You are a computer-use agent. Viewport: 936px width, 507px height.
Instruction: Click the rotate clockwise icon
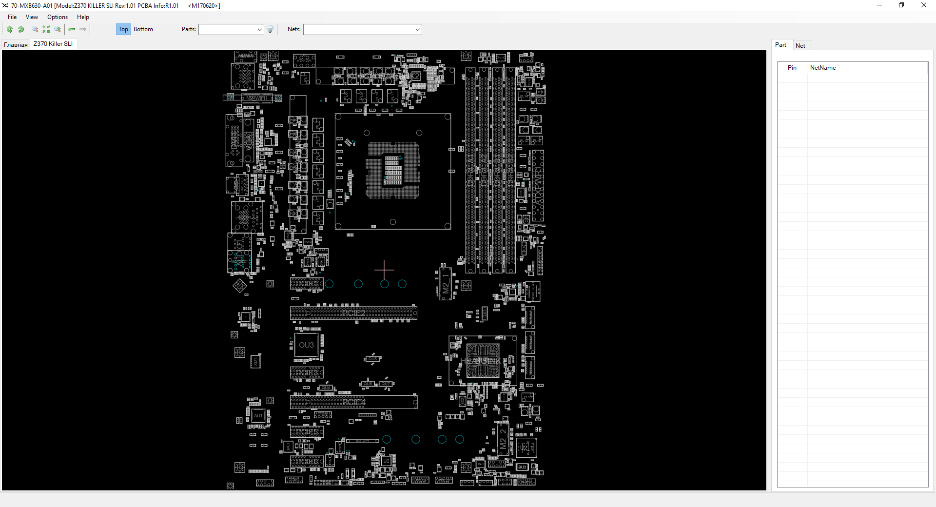(x=21, y=30)
